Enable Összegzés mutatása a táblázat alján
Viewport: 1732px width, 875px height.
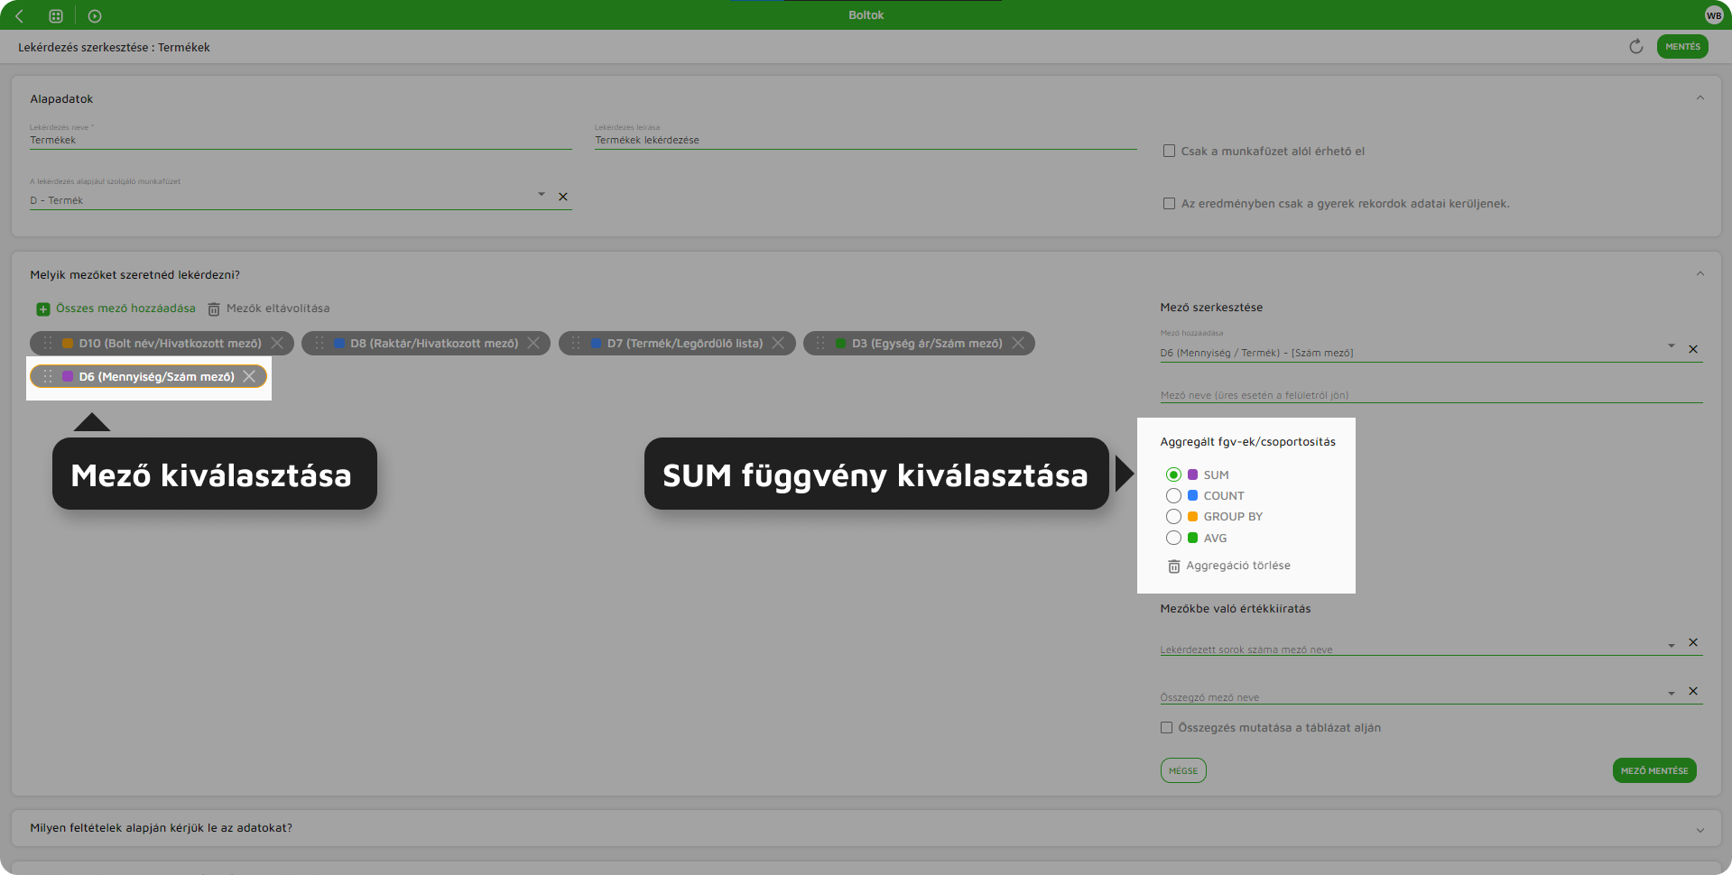point(1166,728)
